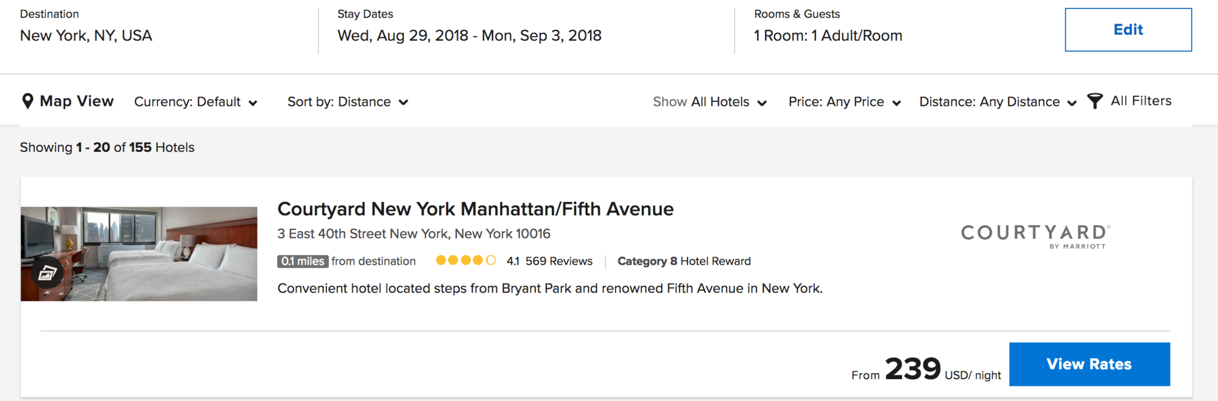The width and height of the screenshot is (1218, 401).
Task: Select the New York, NY, USA destination
Action: [86, 36]
